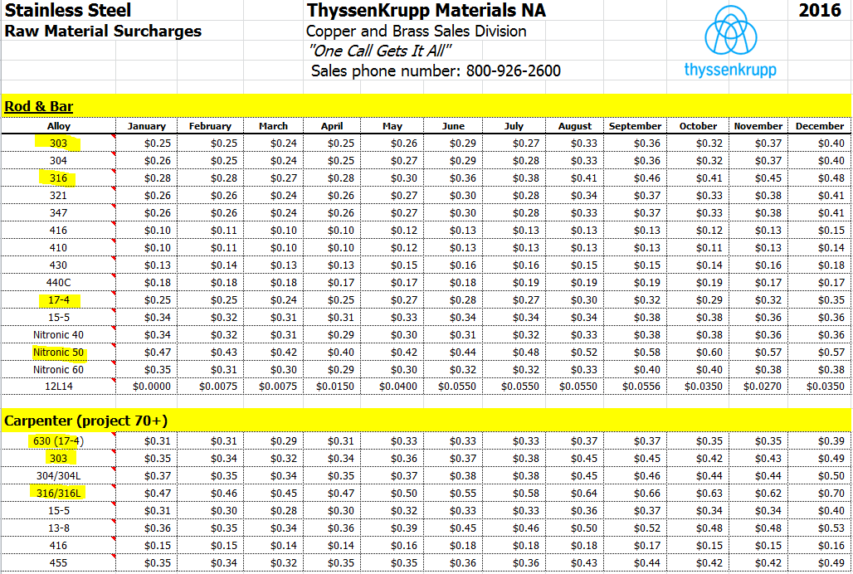Select 316/316L December value $0.70

tap(819, 493)
